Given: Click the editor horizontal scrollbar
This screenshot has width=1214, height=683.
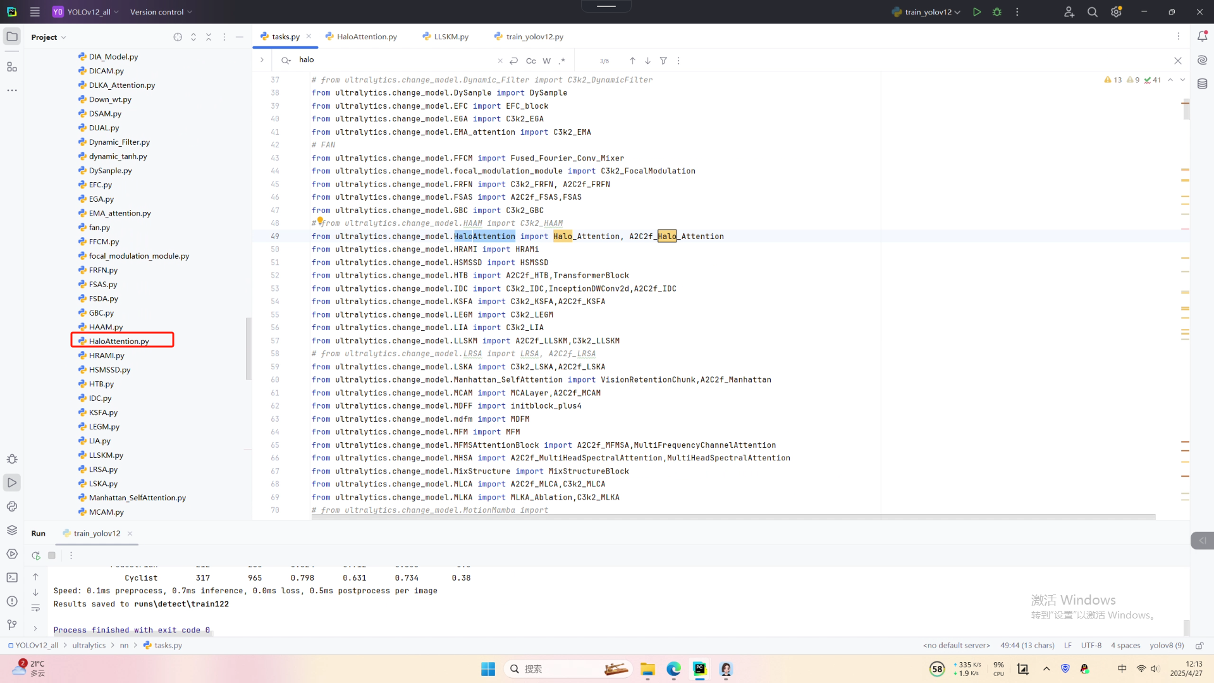Looking at the screenshot, I should 733,517.
